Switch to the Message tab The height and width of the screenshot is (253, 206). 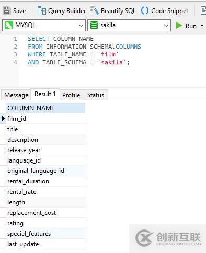(x=16, y=95)
